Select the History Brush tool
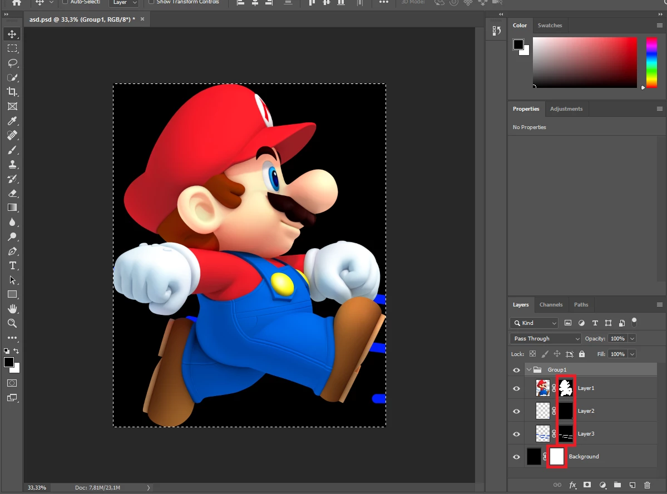This screenshot has height=494, width=667. coord(12,179)
